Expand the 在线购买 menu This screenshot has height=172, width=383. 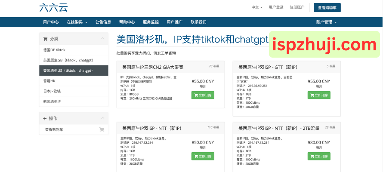pyautogui.click(x=77, y=22)
